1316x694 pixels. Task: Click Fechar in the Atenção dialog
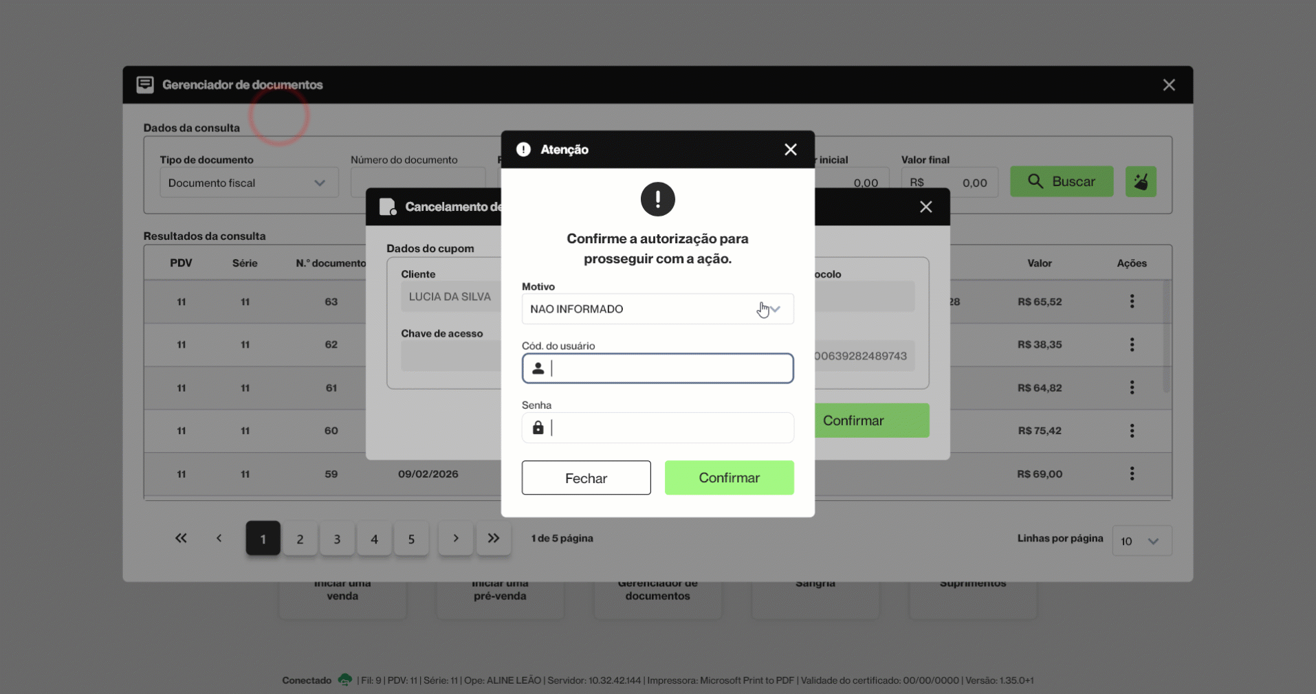pos(586,478)
